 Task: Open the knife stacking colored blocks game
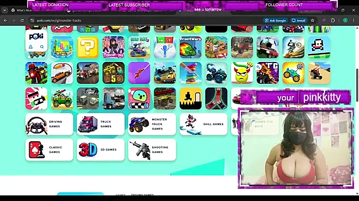click(191, 73)
